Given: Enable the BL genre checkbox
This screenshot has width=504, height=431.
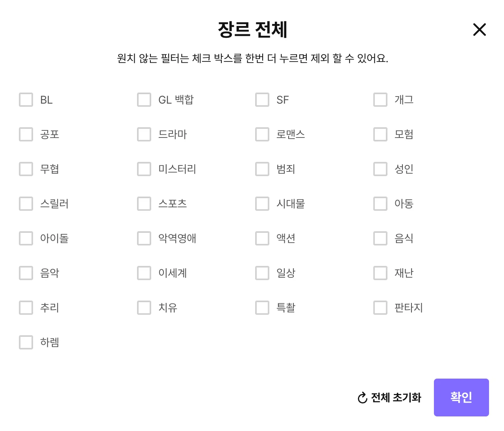Looking at the screenshot, I should pyautogui.click(x=26, y=100).
